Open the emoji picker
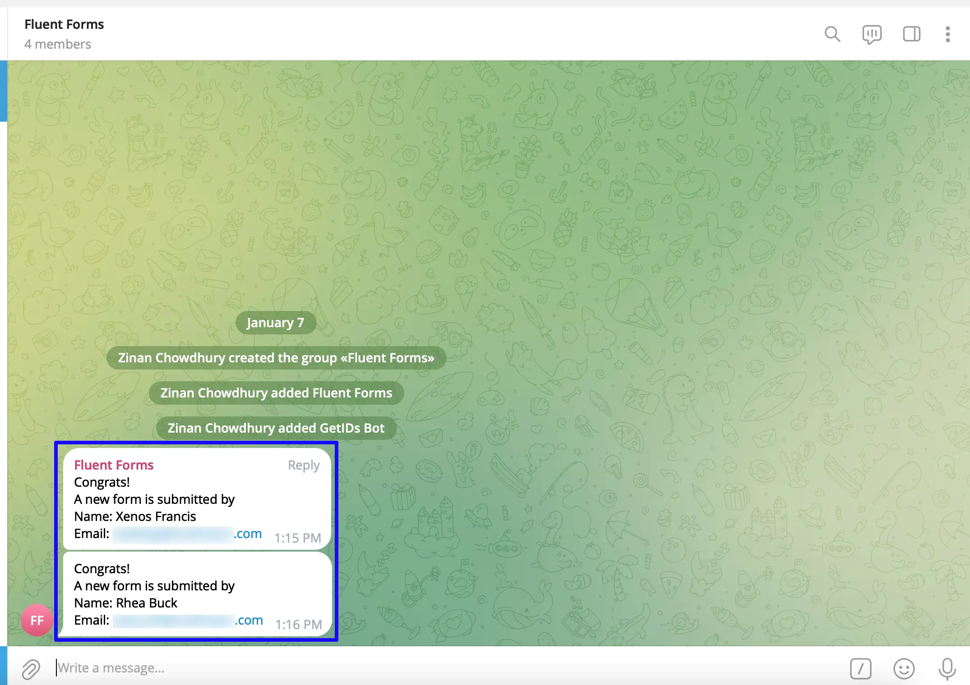Image resolution: width=970 pixels, height=685 pixels. (903, 669)
